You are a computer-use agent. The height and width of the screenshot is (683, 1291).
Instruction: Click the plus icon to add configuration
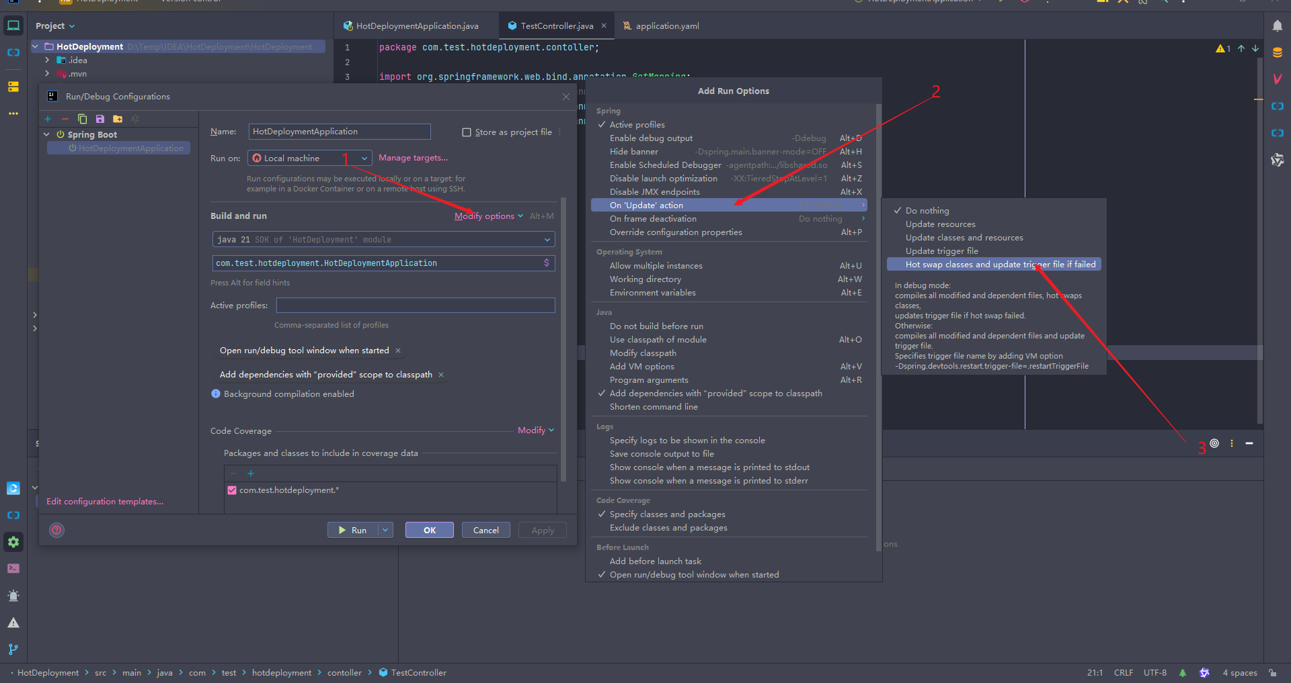click(x=48, y=119)
